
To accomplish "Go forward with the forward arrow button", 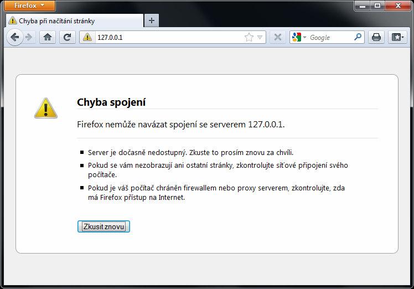I will click(29, 37).
